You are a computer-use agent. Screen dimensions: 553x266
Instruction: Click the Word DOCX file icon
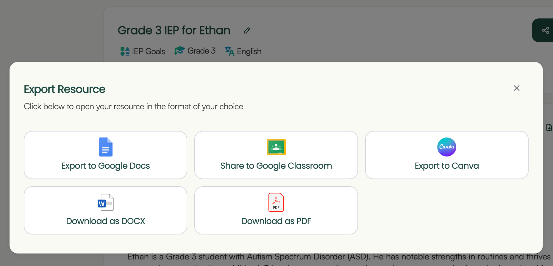[106, 202]
